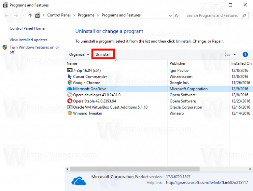Click the scroll right arrow

[250, 169]
